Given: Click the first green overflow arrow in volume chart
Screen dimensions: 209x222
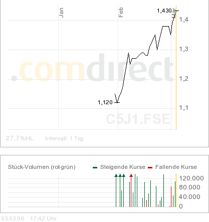Looking at the screenshot, I should pos(116,175).
